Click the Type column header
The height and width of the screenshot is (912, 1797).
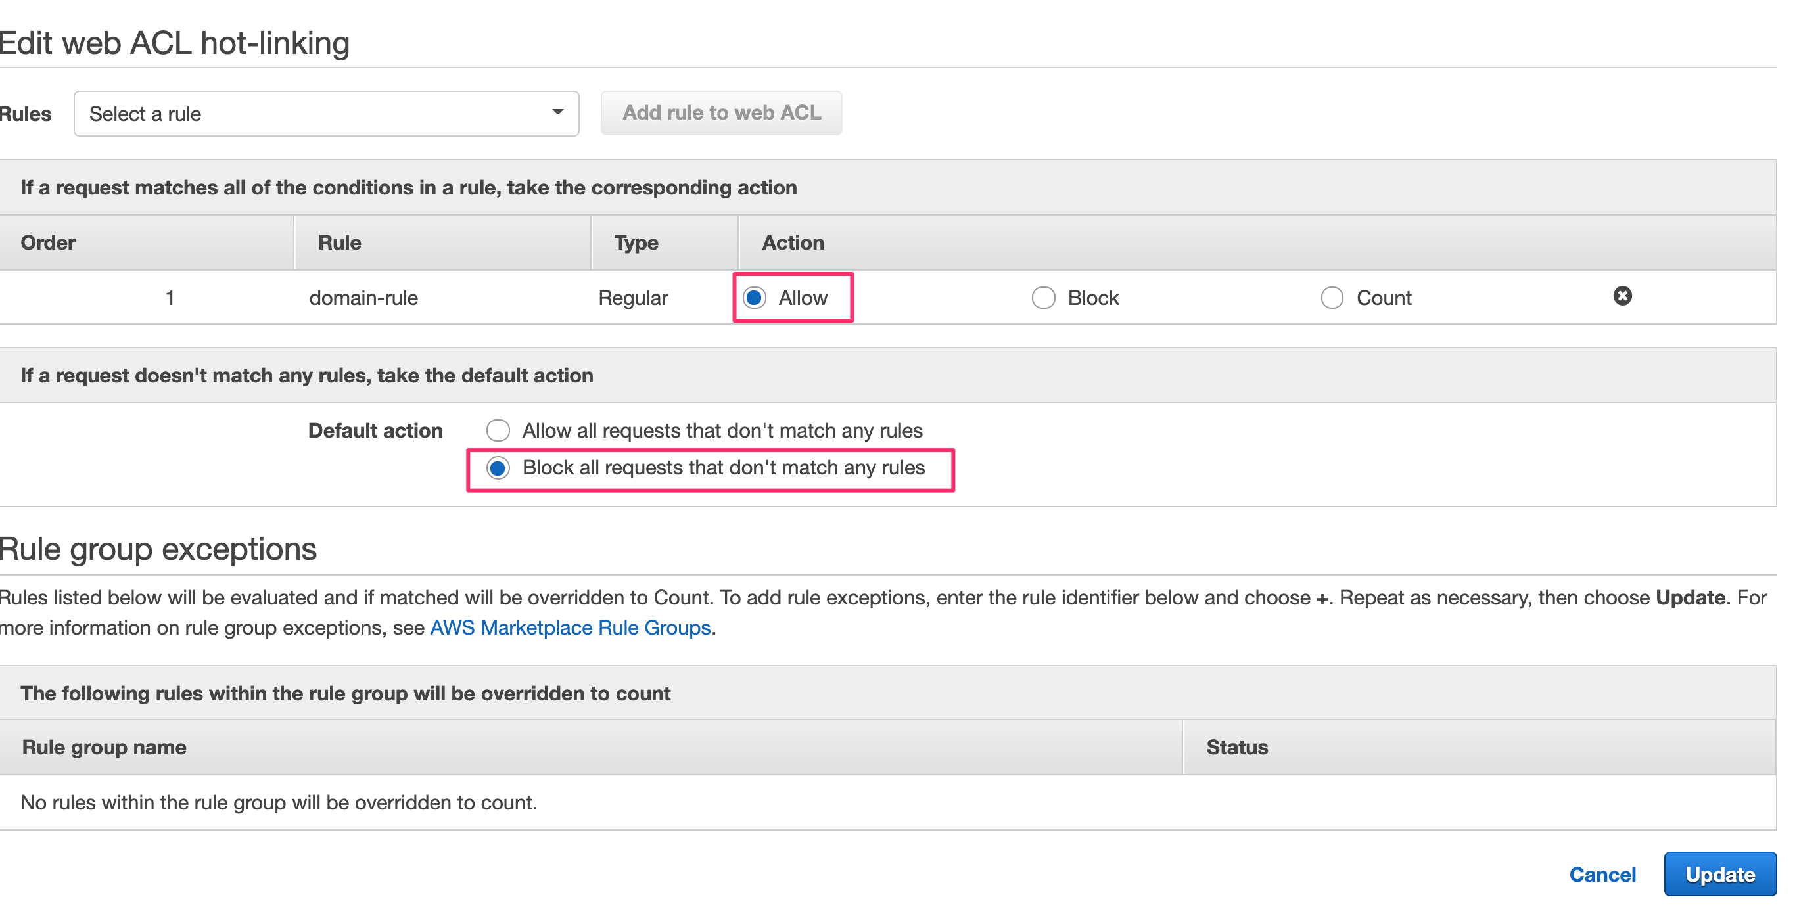tap(636, 242)
